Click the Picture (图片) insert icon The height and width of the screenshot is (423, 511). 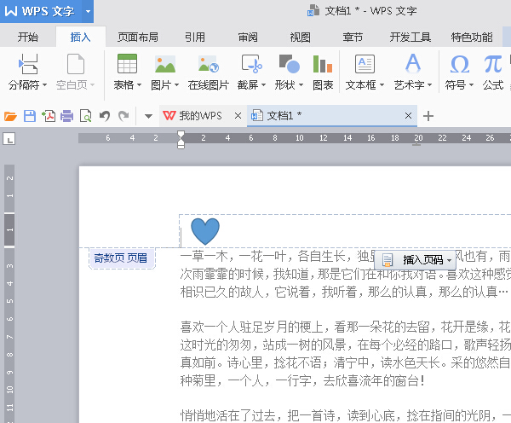[x=164, y=64]
